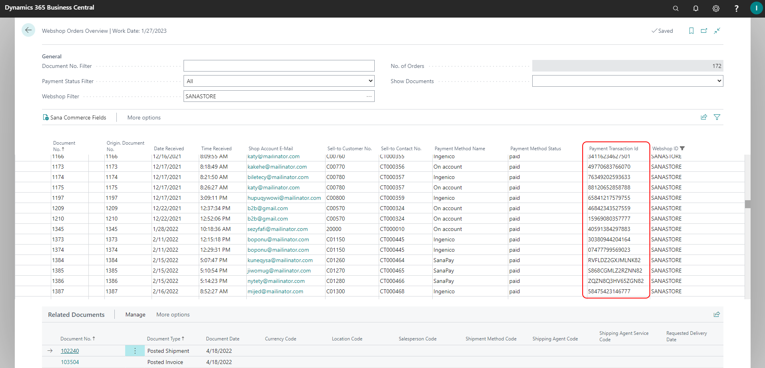The height and width of the screenshot is (368, 765).
Task: Open the Show Documents dropdown
Action: 627,81
